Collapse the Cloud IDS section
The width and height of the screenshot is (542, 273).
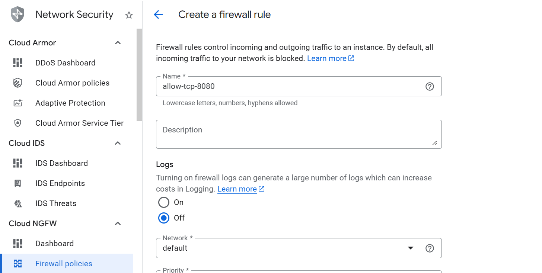118,143
